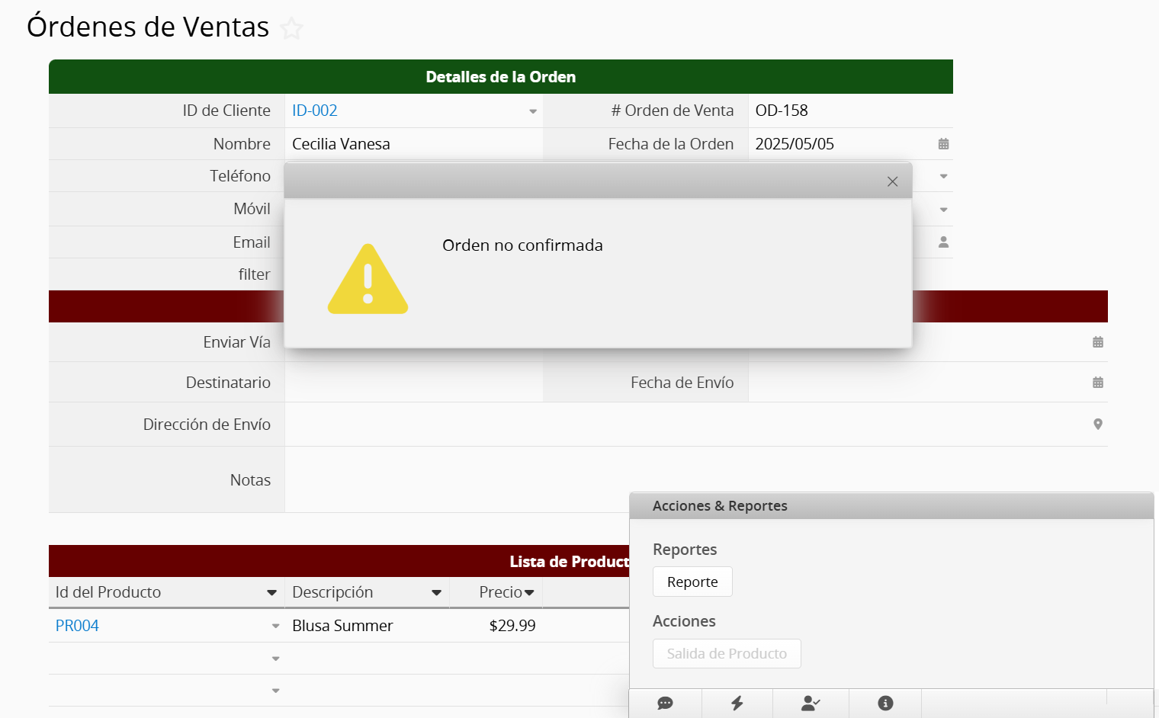Screen dimensions: 1159x718
Task: Click the Reporte button
Action: tap(692, 582)
